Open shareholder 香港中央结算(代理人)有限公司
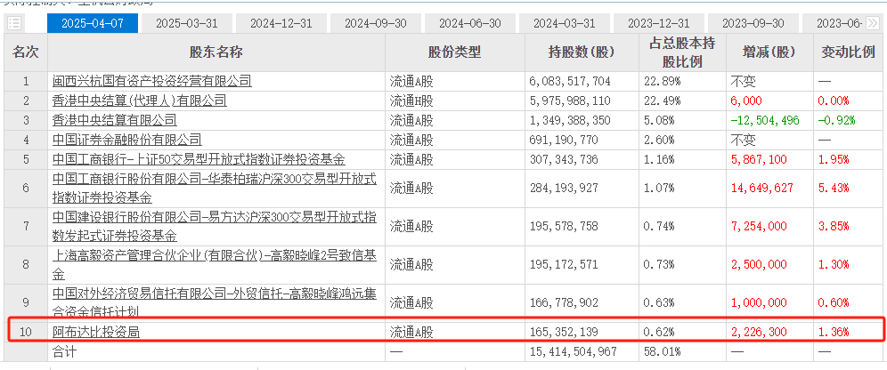Screen dimensions: 887x370 coord(139,101)
